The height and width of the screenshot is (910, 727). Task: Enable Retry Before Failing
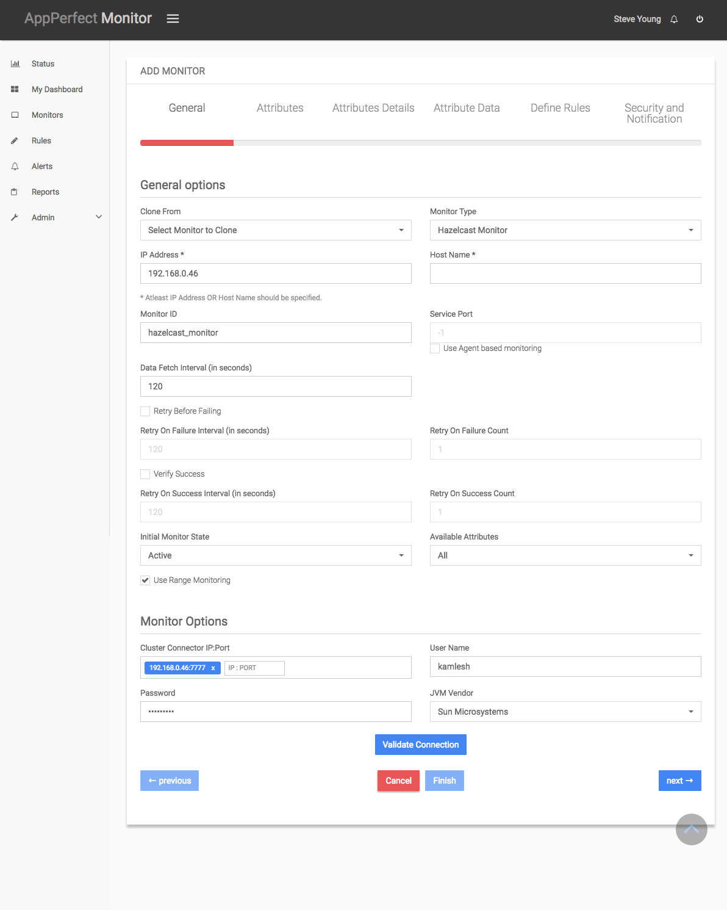point(145,411)
